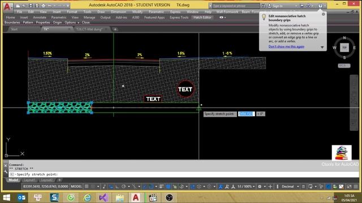Open the Dimension menu
This screenshot has width=362, height=203.
coord(118,12)
